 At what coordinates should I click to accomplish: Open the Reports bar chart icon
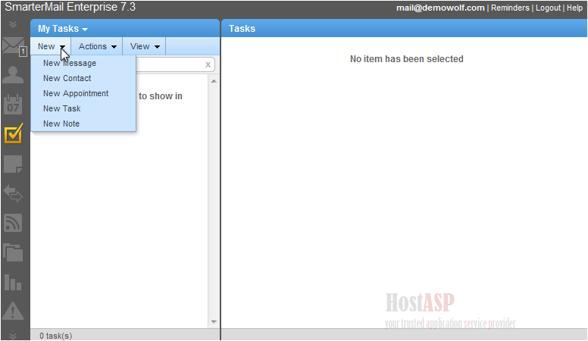click(x=13, y=282)
